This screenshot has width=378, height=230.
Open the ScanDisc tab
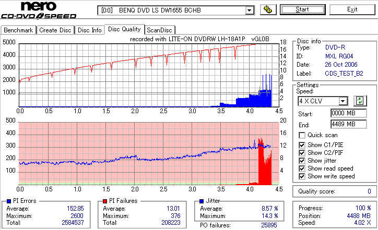159,30
